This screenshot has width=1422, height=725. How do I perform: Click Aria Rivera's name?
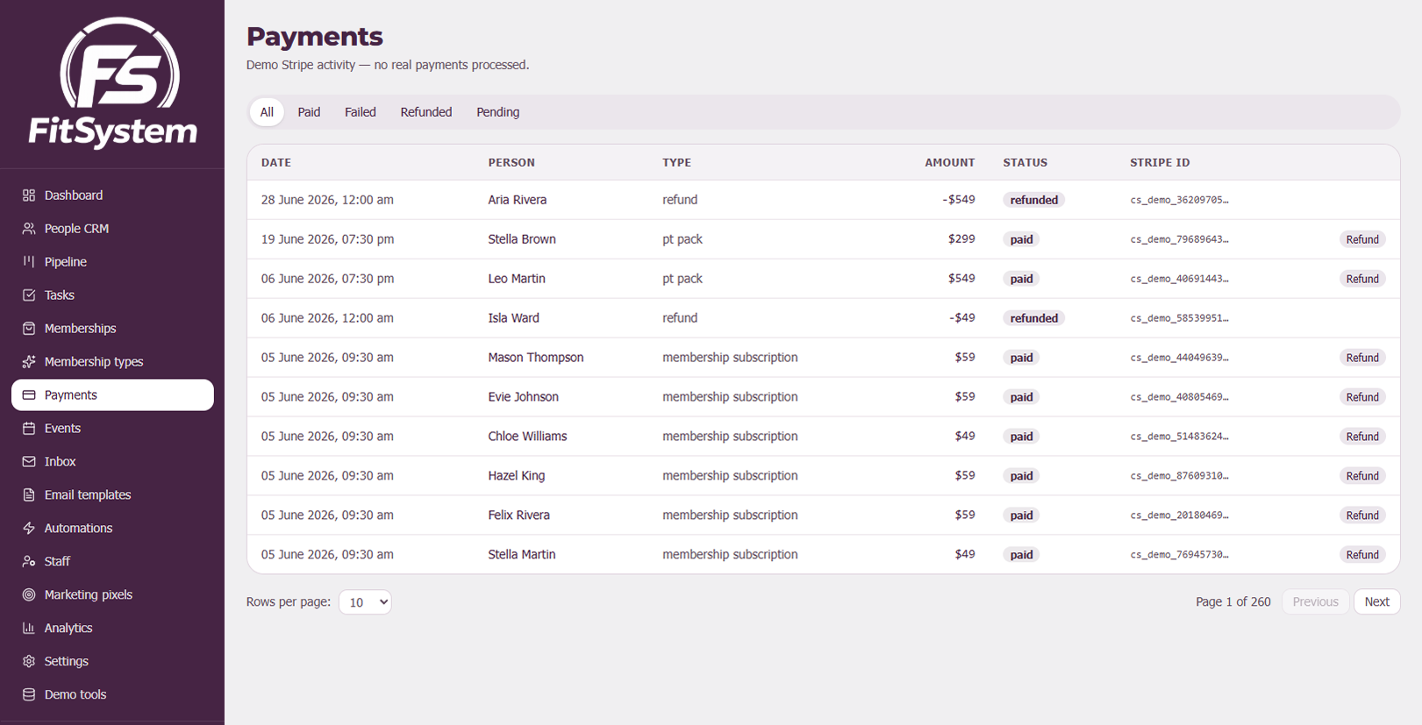coord(518,200)
